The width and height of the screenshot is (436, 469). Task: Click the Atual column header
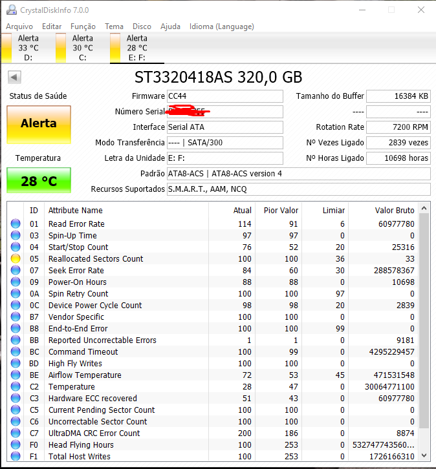point(232,210)
